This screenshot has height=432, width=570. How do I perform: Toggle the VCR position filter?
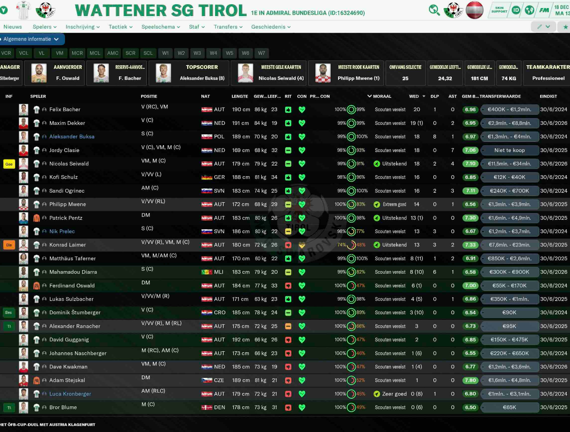pos(6,53)
